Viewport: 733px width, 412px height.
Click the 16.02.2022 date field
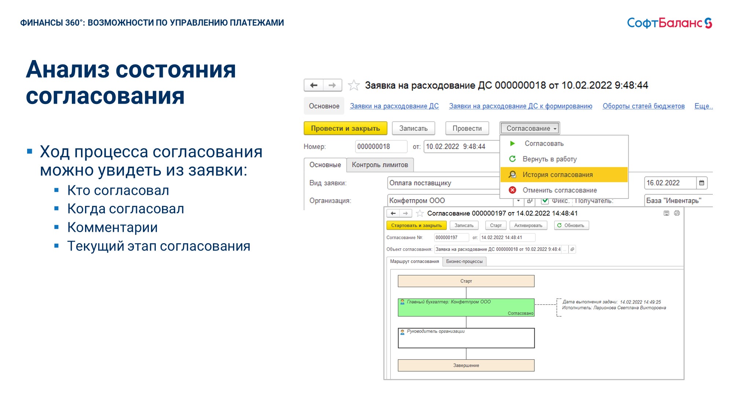(x=670, y=183)
